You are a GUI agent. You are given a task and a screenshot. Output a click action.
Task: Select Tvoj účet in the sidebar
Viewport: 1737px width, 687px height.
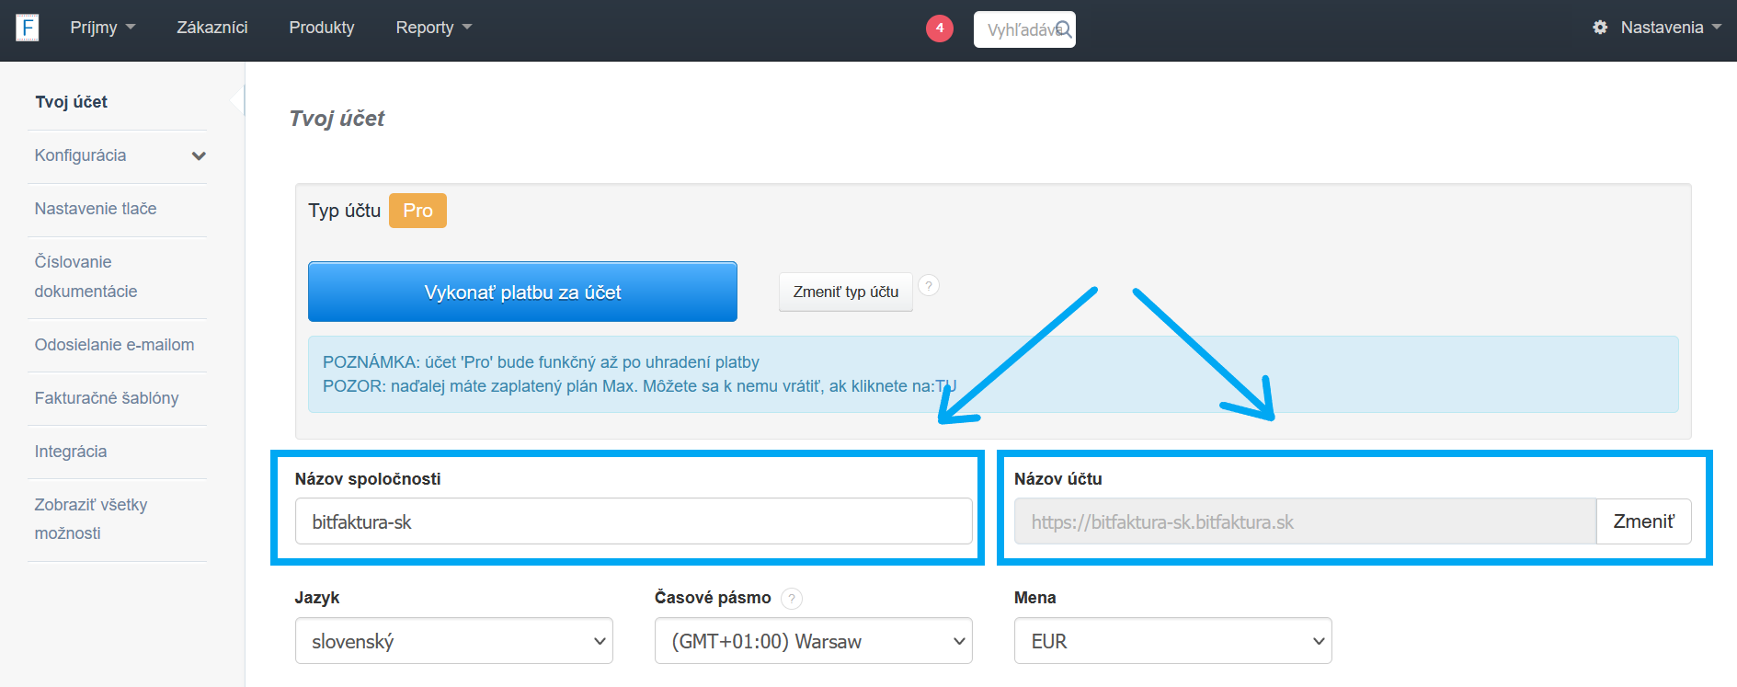(x=72, y=102)
